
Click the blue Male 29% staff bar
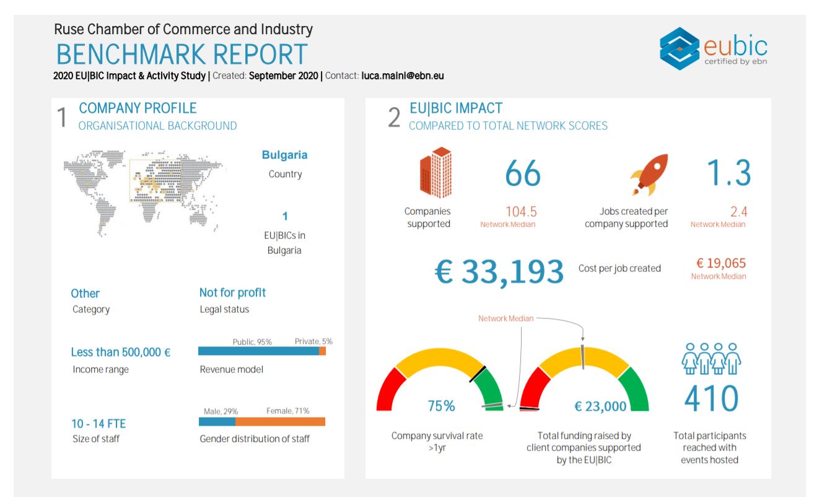(217, 421)
